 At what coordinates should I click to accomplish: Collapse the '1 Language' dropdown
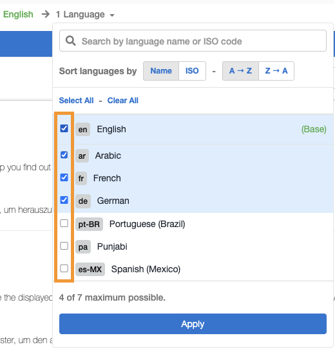click(x=85, y=14)
